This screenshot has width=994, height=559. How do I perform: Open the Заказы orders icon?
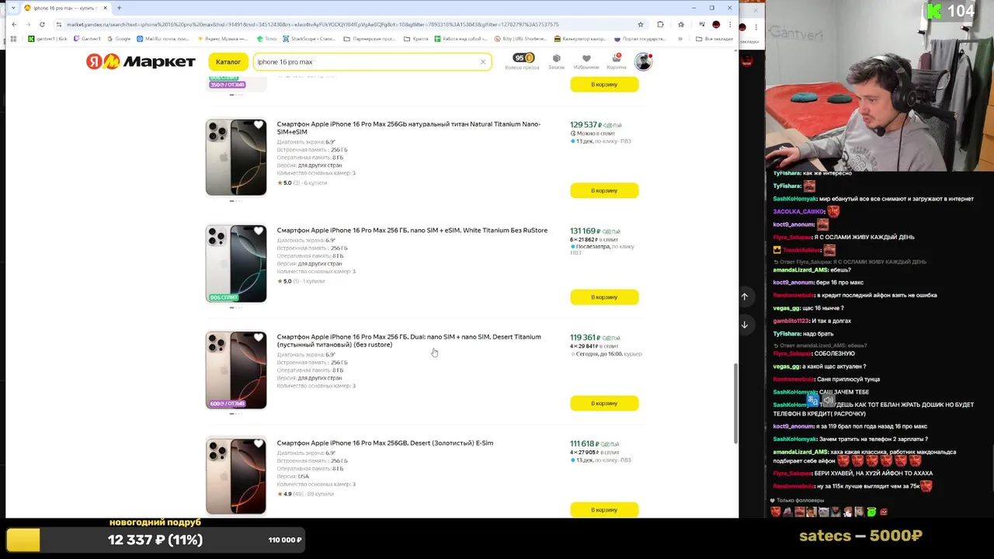(556, 61)
